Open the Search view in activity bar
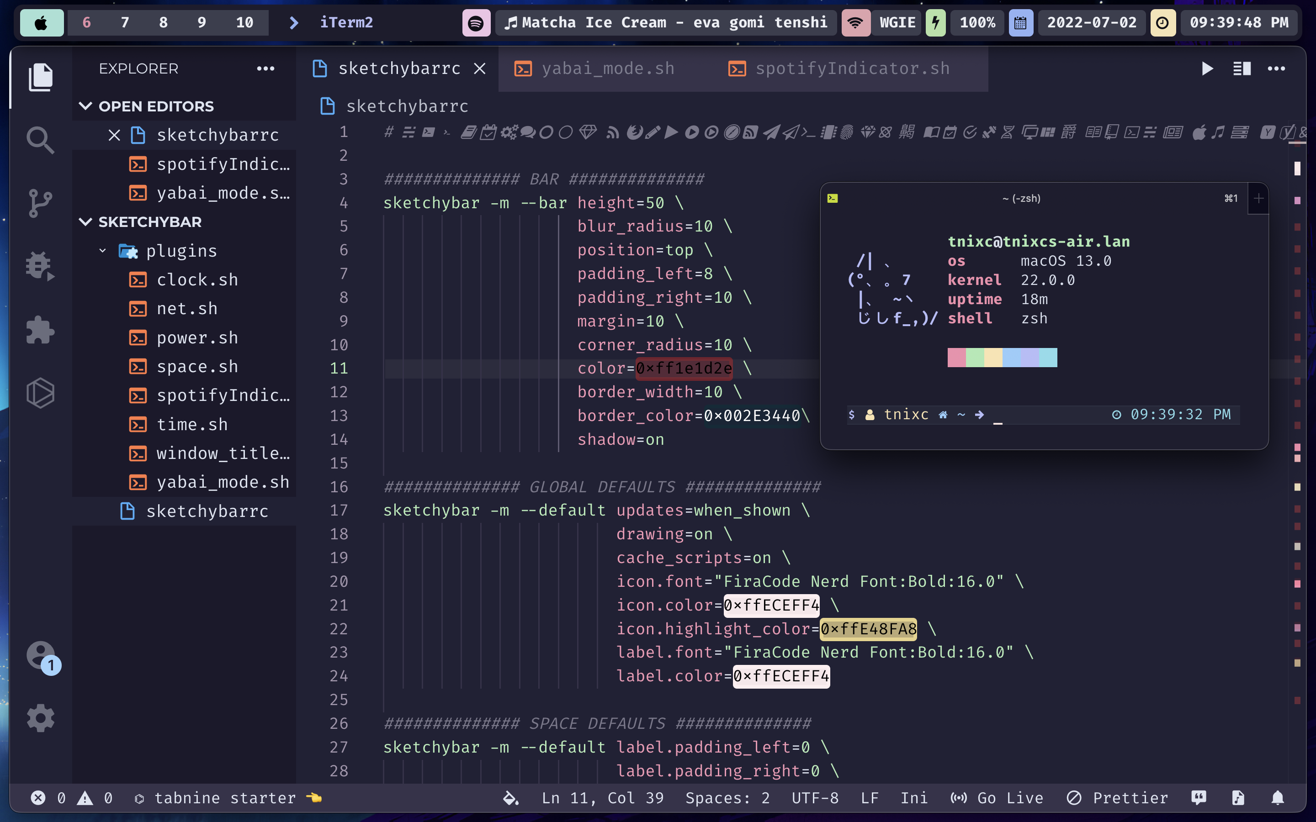The image size is (1316, 822). [x=40, y=140]
